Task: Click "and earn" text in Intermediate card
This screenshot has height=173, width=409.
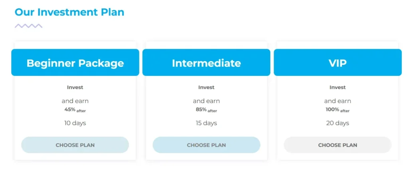Action: (206, 101)
